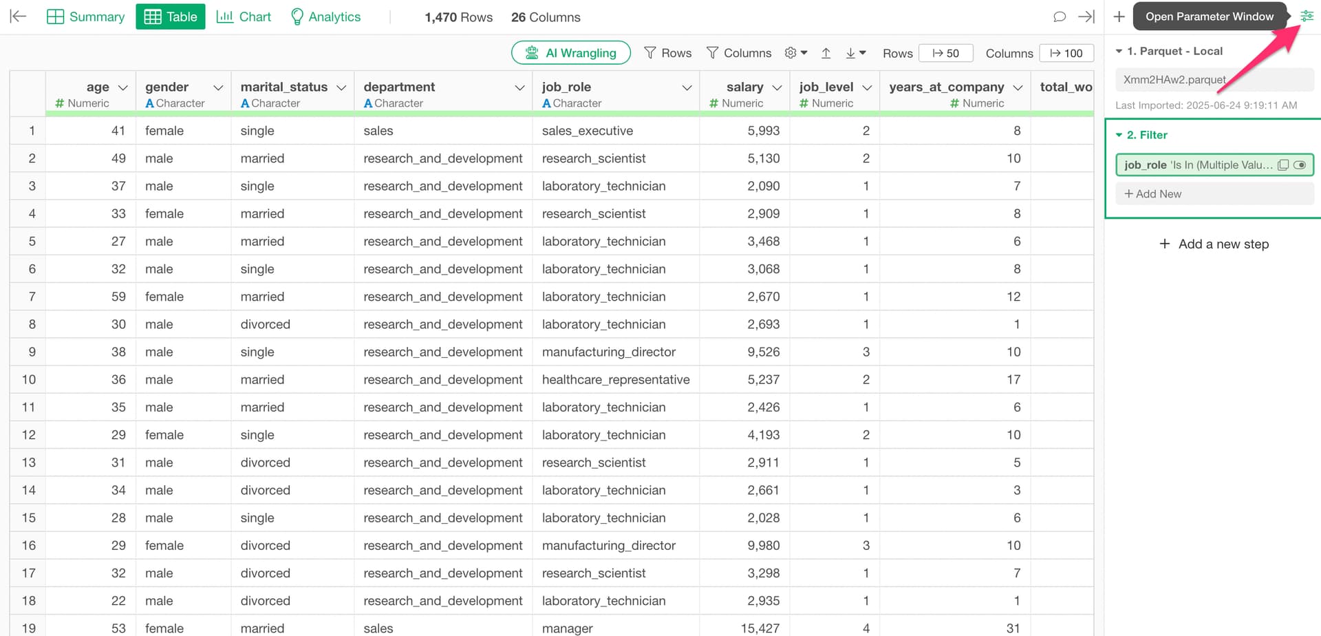Click the Rows filter funnel icon
This screenshot has height=636, width=1321.
(649, 53)
